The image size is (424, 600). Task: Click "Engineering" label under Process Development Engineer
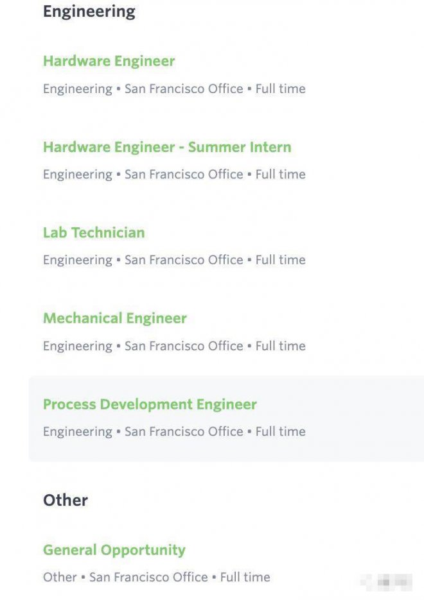77,431
